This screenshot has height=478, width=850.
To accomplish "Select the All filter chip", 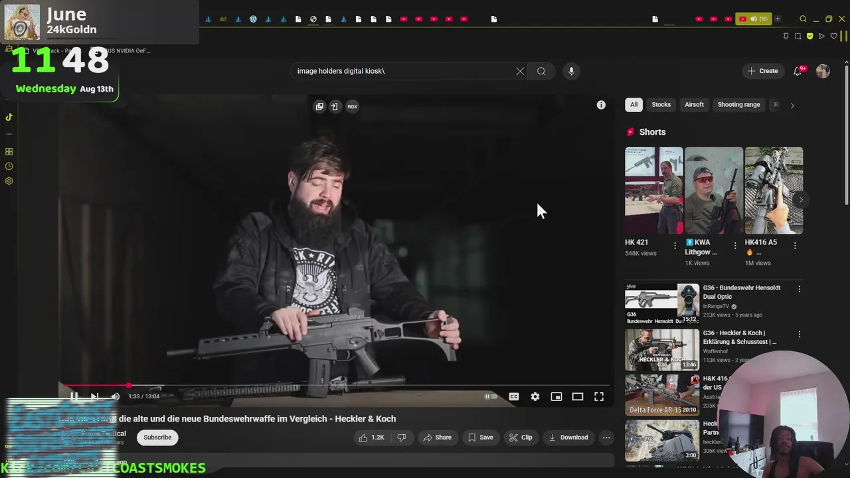I will coord(634,105).
